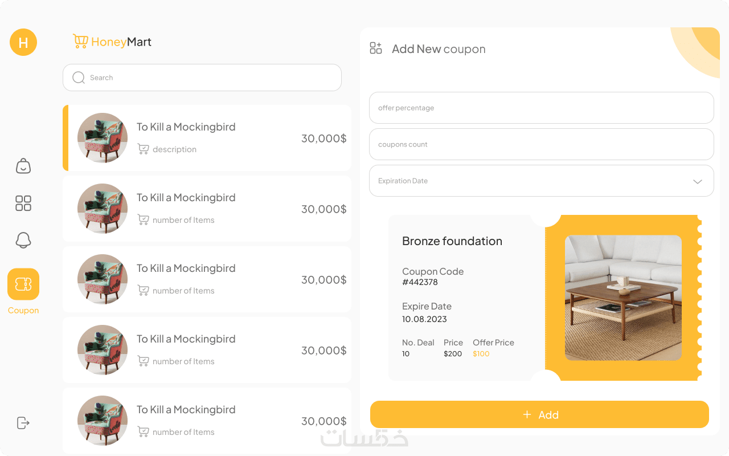Click the Expiration Date chevron arrow
The width and height of the screenshot is (729, 456).
click(697, 181)
